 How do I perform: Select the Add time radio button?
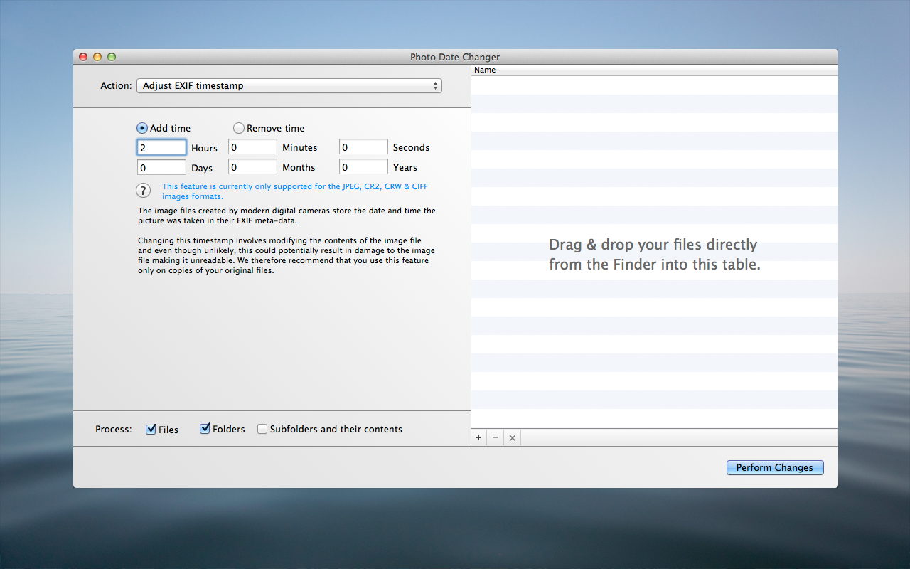coord(142,128)
